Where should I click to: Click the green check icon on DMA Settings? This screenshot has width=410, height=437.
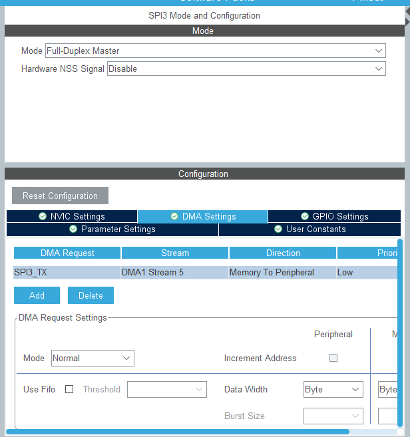[x=174, y=216]
